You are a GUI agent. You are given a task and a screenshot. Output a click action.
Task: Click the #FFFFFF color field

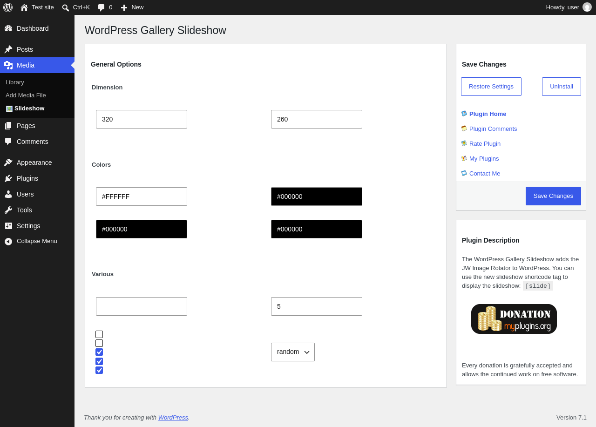[142, 197]
